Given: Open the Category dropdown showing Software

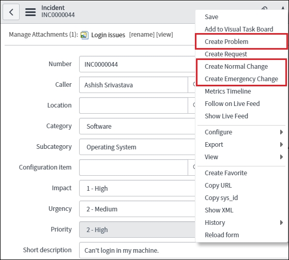Looking at the screenshot, I should [x=137, y=126].
